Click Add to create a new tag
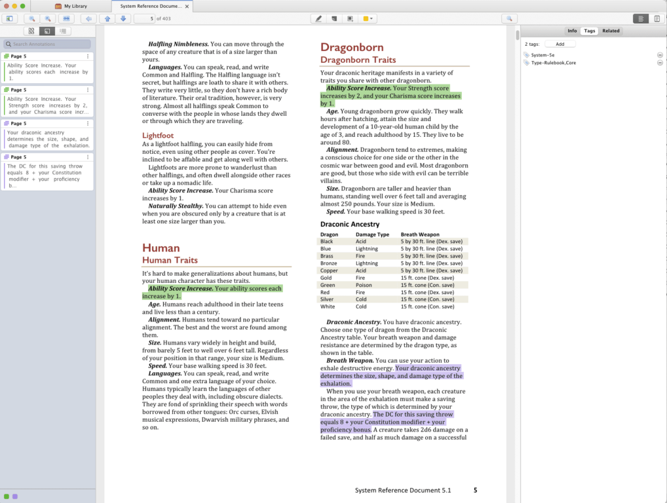667x503 pixels. [560, 43]
